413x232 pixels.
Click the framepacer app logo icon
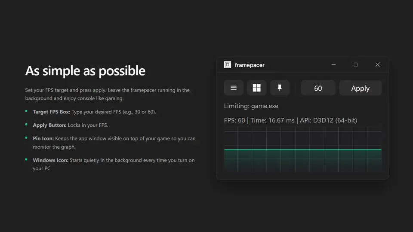(x=228, y=65)
